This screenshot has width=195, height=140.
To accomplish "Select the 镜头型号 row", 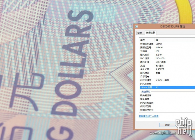I will (167, 99).
